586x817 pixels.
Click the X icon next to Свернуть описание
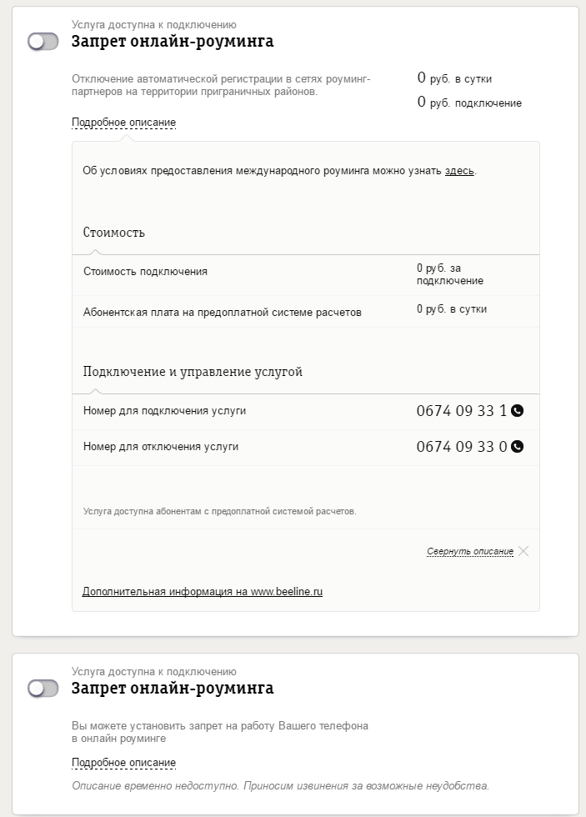[523, 551]
